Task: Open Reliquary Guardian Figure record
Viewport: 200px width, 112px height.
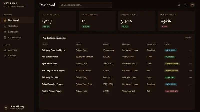Action: pyautogui.click(x=53, y=50)
